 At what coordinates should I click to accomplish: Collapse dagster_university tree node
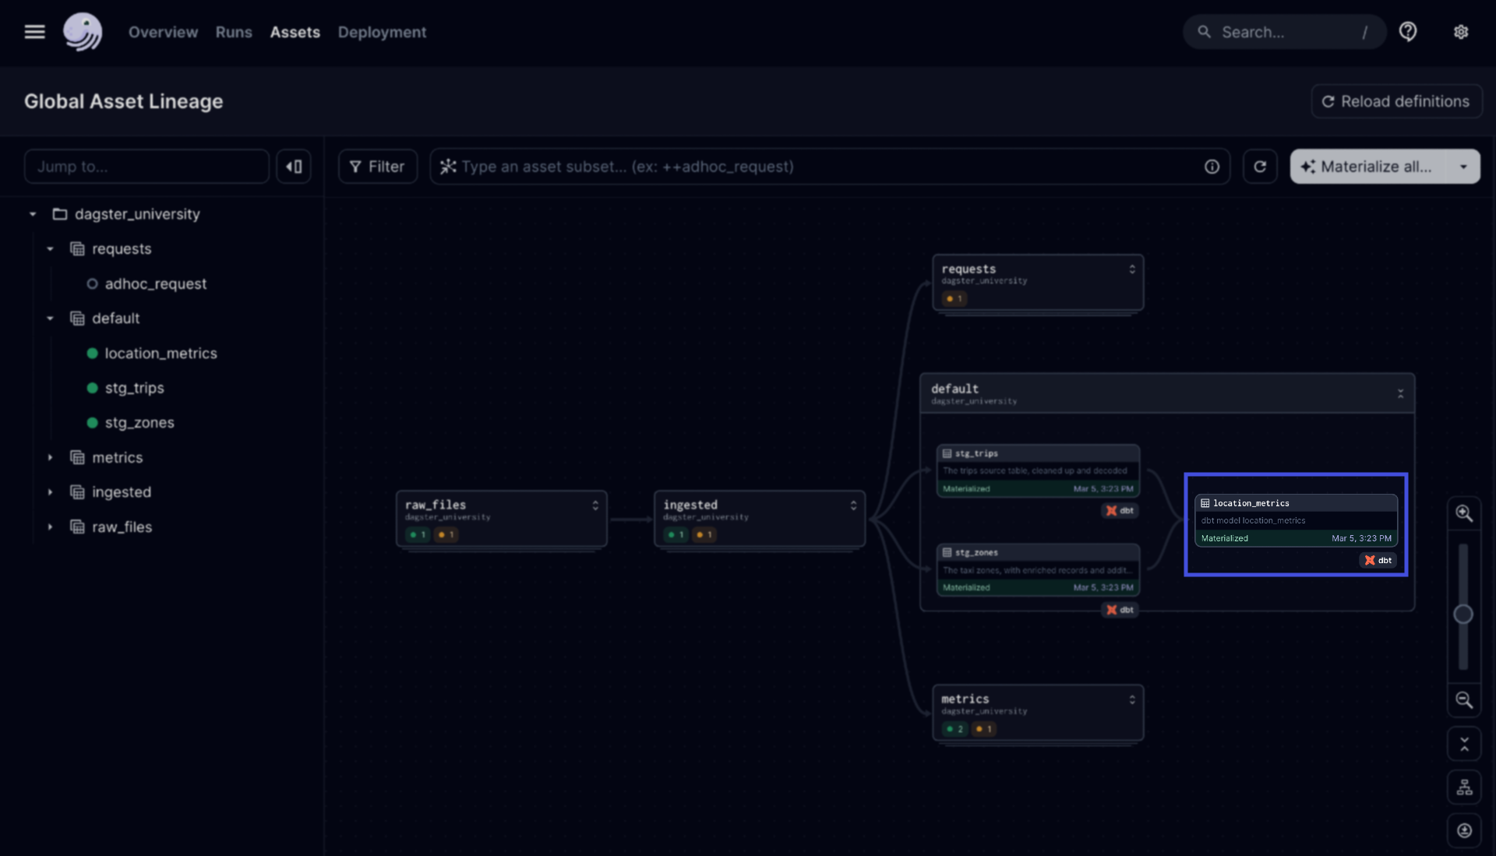[x=33, y=214]
